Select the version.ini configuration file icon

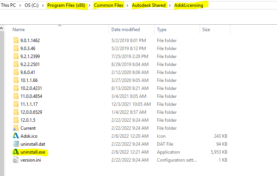[16, 160]
